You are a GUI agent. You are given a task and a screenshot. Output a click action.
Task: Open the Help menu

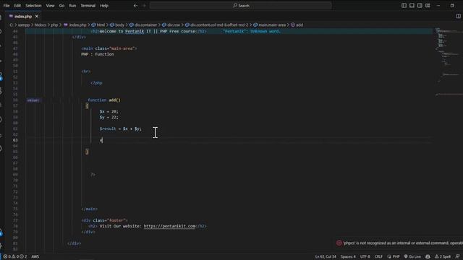click(104, 5)
